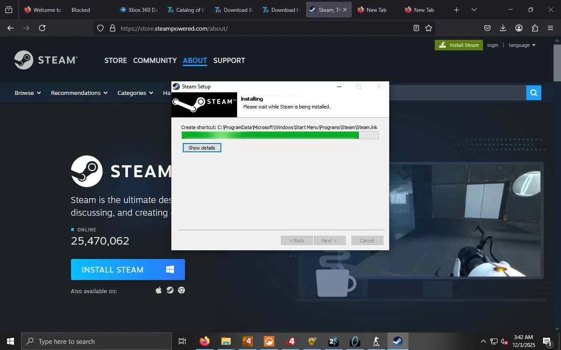
Task: Open the Windows Start menu
Action: (11, 341)
